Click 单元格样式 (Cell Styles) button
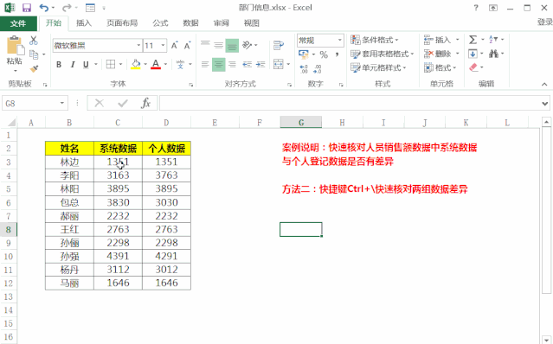553x344 pixels. [379, 67]
